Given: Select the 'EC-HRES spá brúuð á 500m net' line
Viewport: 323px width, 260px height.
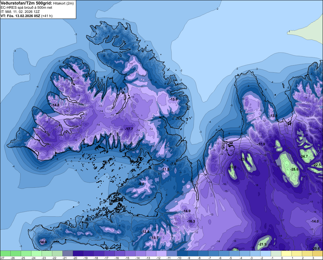Looking at the screenshot, I should click(x=26, y=7).
